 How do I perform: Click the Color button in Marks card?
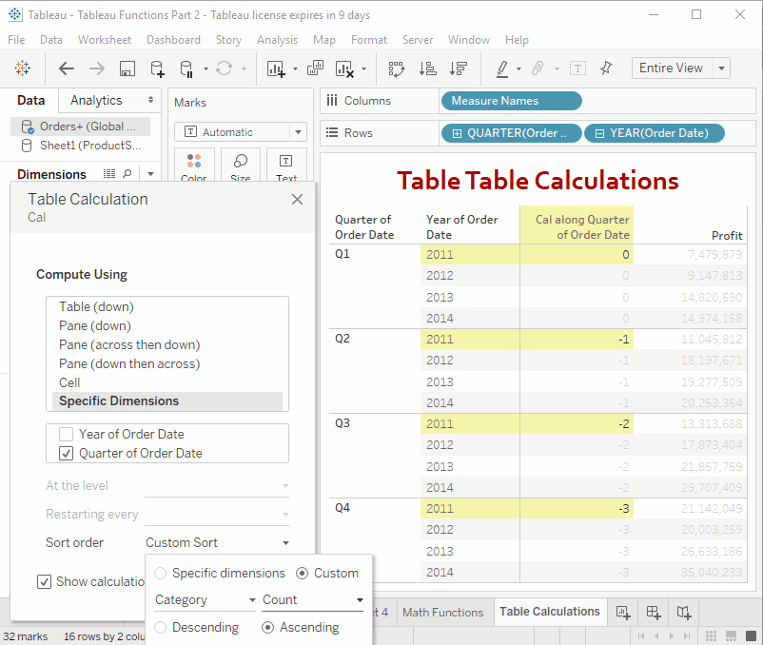(194, 166)
